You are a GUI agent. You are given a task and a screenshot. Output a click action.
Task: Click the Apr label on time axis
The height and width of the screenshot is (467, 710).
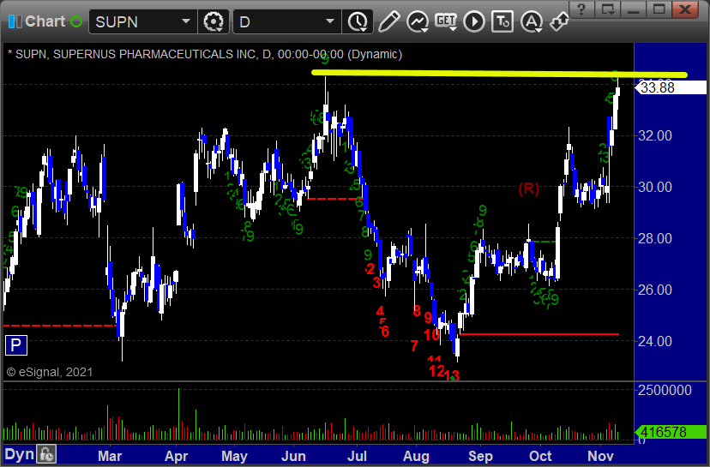coord(176,456)
